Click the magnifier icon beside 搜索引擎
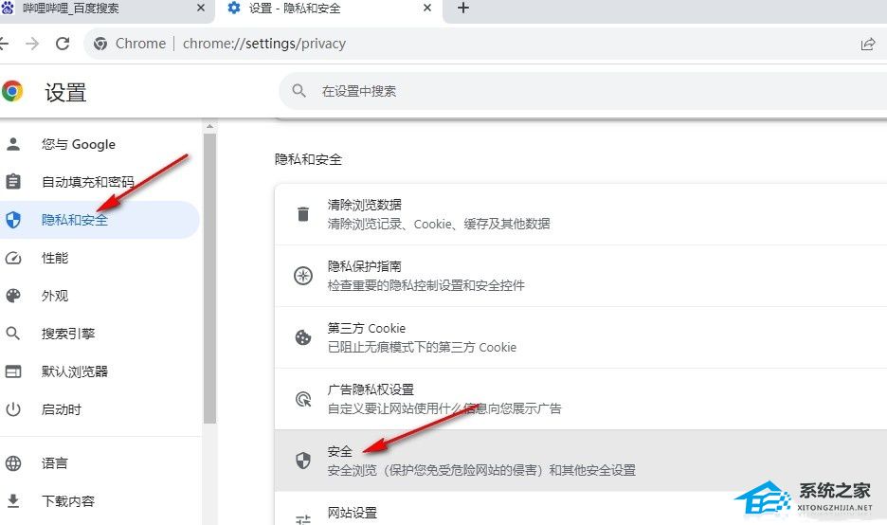 13,334
